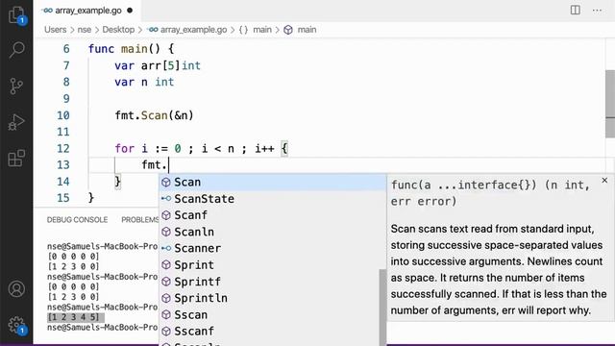Open Run and Debug view icon
615x346 pixels.
click(x=16, y=122)
